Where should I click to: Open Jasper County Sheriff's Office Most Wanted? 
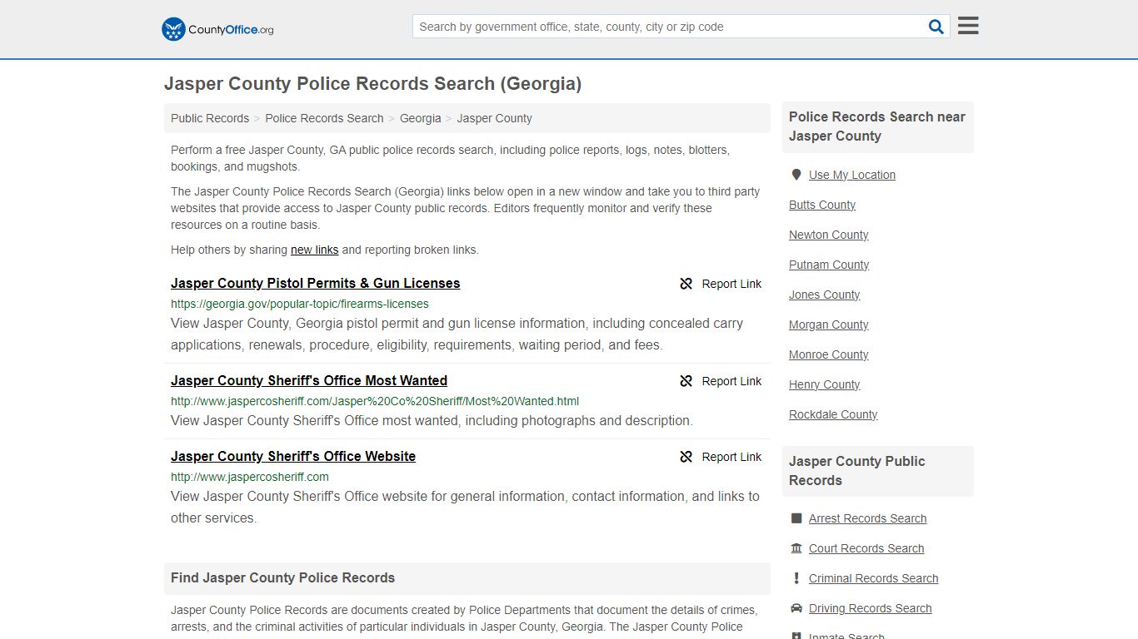[309, 380]
